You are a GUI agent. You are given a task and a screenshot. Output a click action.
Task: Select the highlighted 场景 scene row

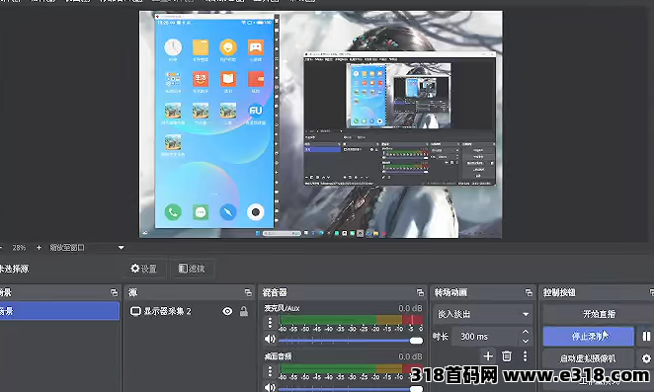tap(59, 311)
